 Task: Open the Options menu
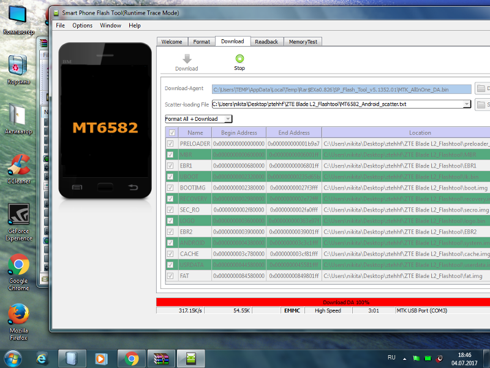83,25
